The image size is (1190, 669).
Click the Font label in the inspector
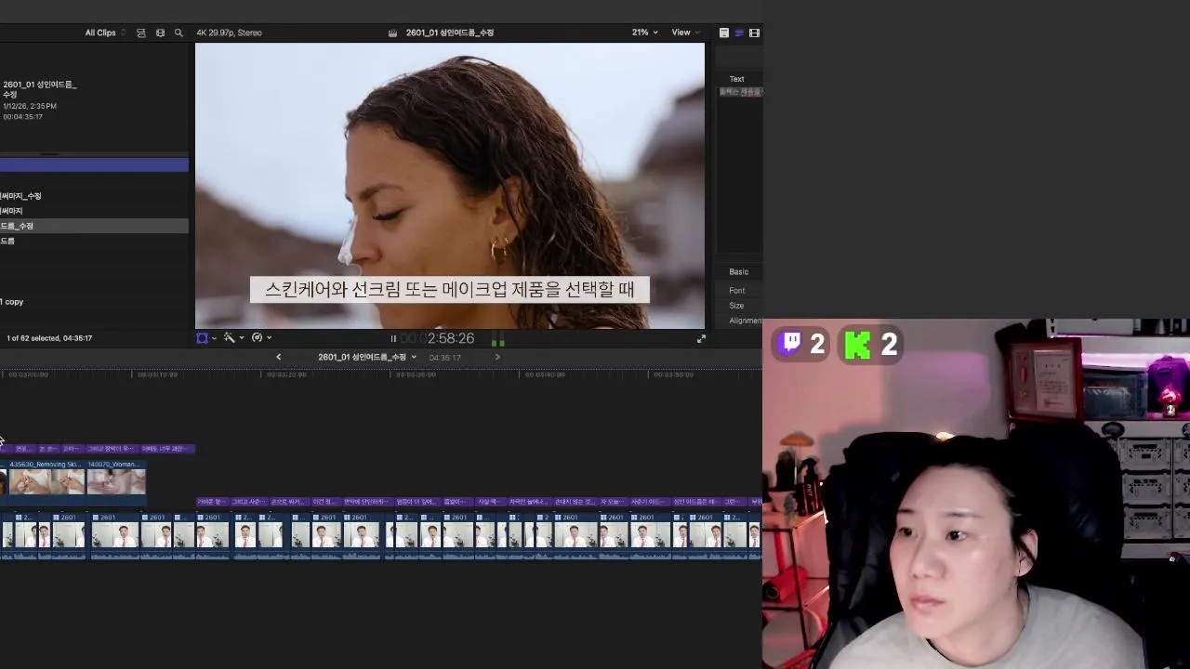[737, 291]
